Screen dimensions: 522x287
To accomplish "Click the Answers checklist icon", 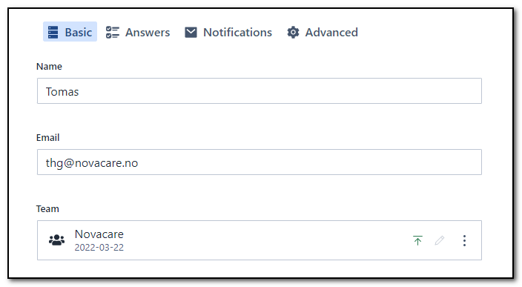I will (x=113, y=33).
